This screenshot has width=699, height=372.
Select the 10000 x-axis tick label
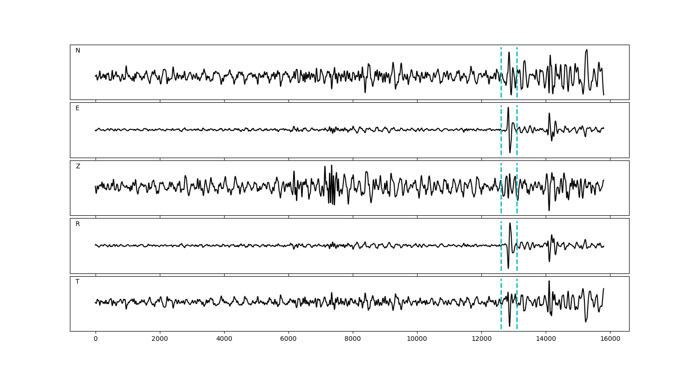(417, 339)
